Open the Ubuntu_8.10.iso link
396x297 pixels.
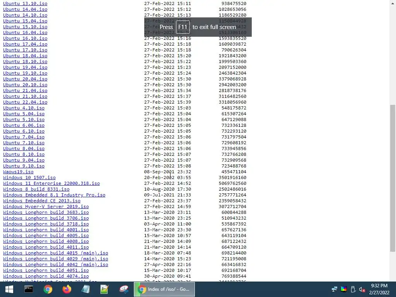24,155
